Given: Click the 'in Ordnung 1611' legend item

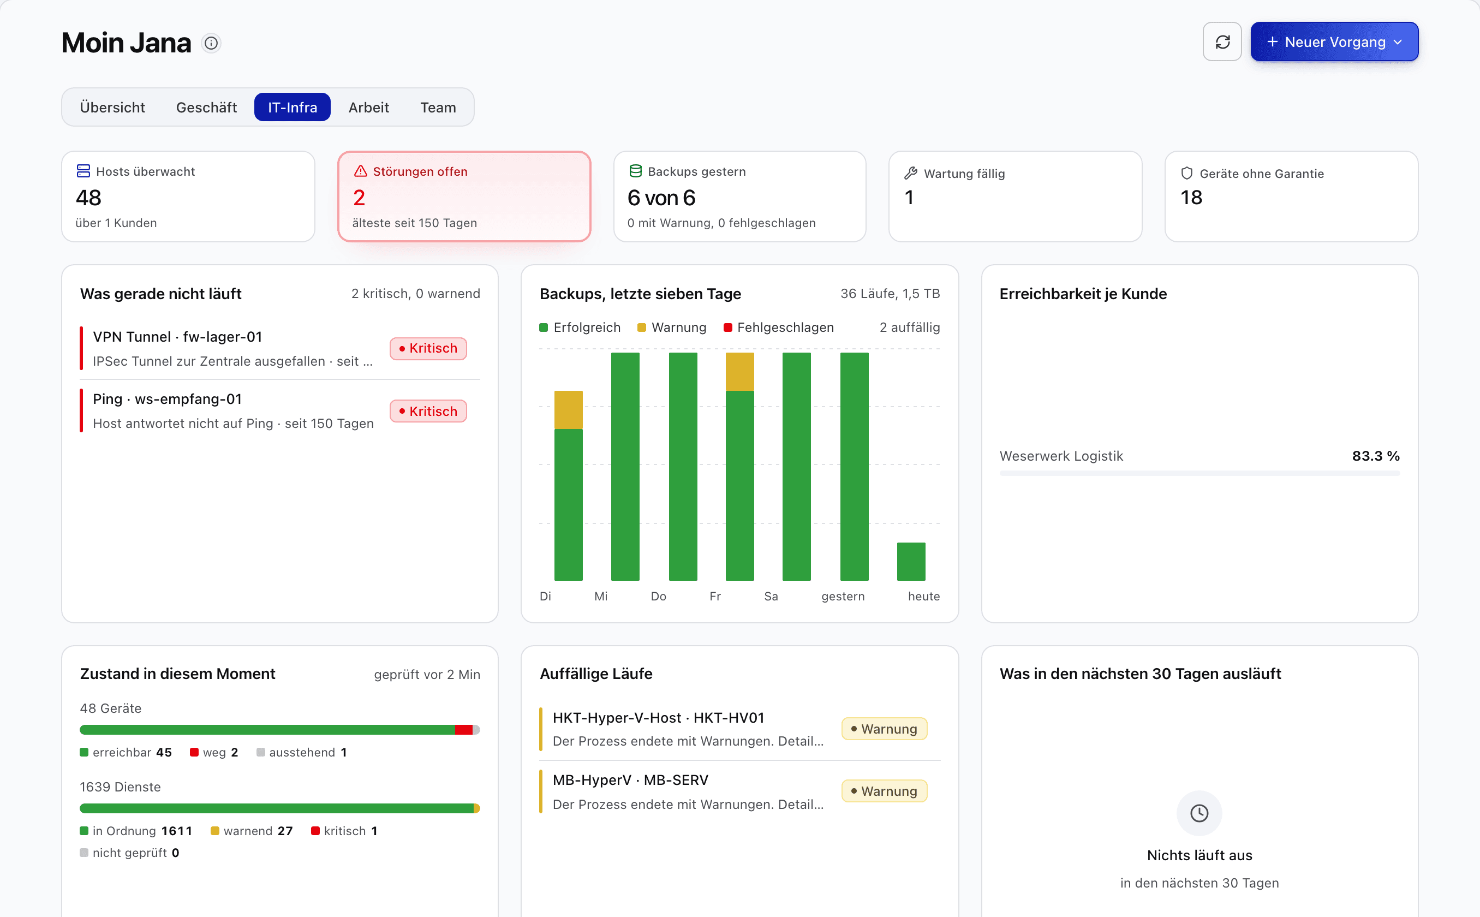Looking at the screenshot, I should (136, 831).
